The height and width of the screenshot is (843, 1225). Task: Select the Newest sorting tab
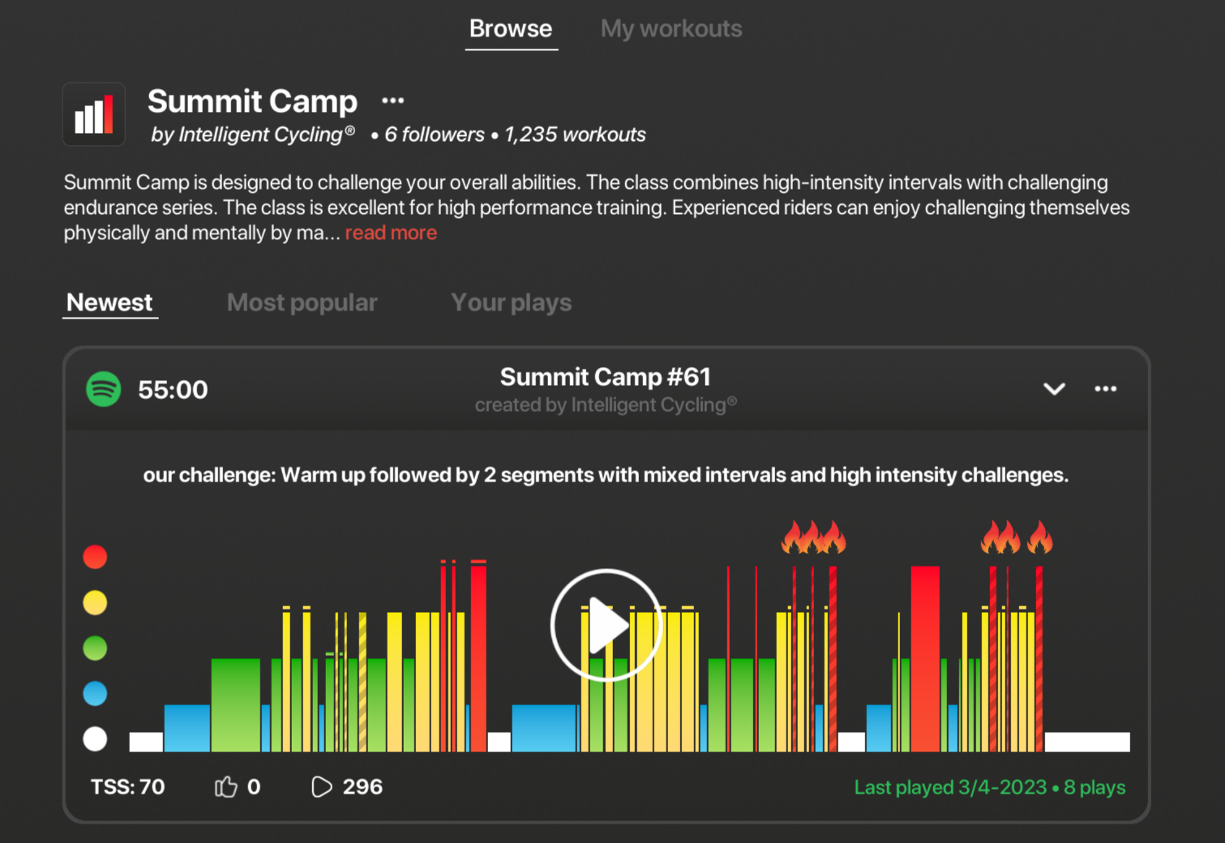pos(109,302)
